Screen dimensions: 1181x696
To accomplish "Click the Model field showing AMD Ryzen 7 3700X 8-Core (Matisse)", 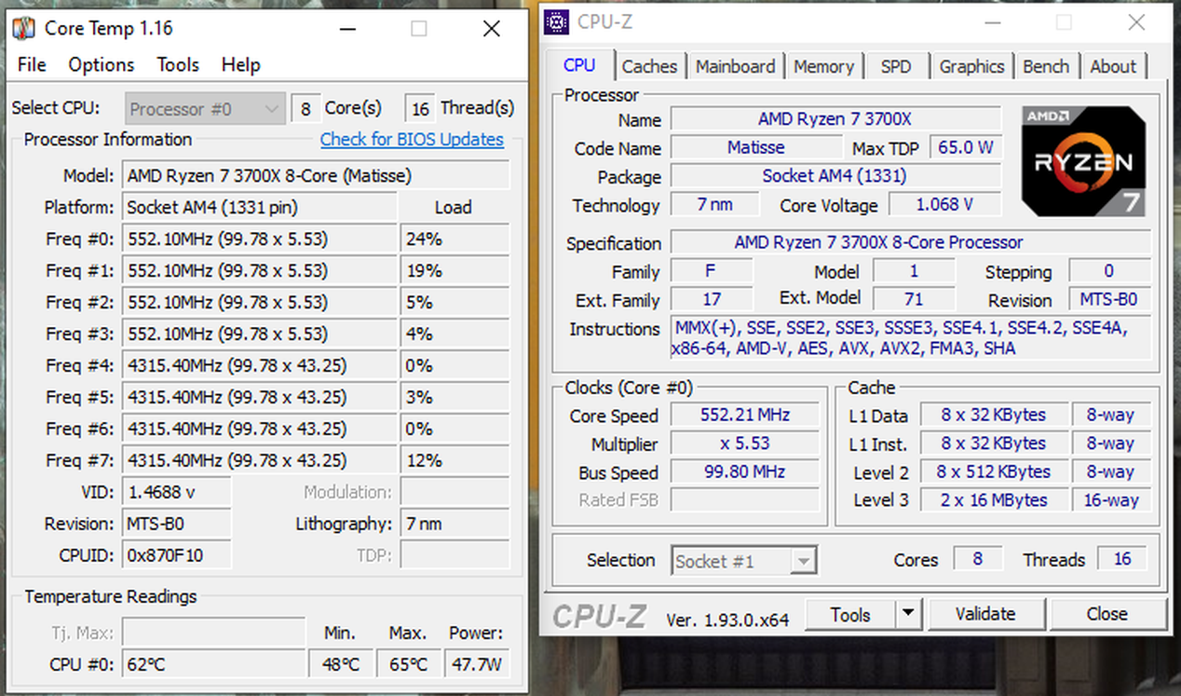I will (x=316, y=175).
